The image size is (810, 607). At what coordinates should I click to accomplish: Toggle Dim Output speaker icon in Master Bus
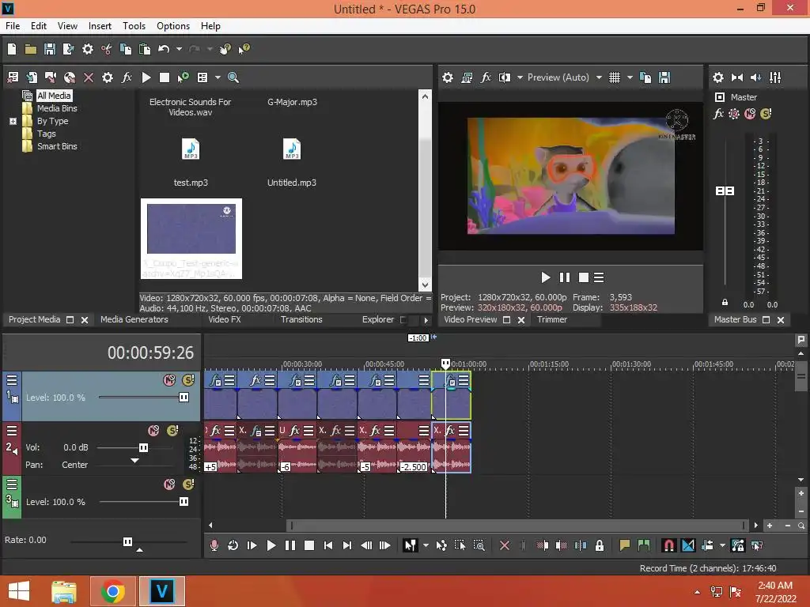pyautogui.click(x=755, y=77)
